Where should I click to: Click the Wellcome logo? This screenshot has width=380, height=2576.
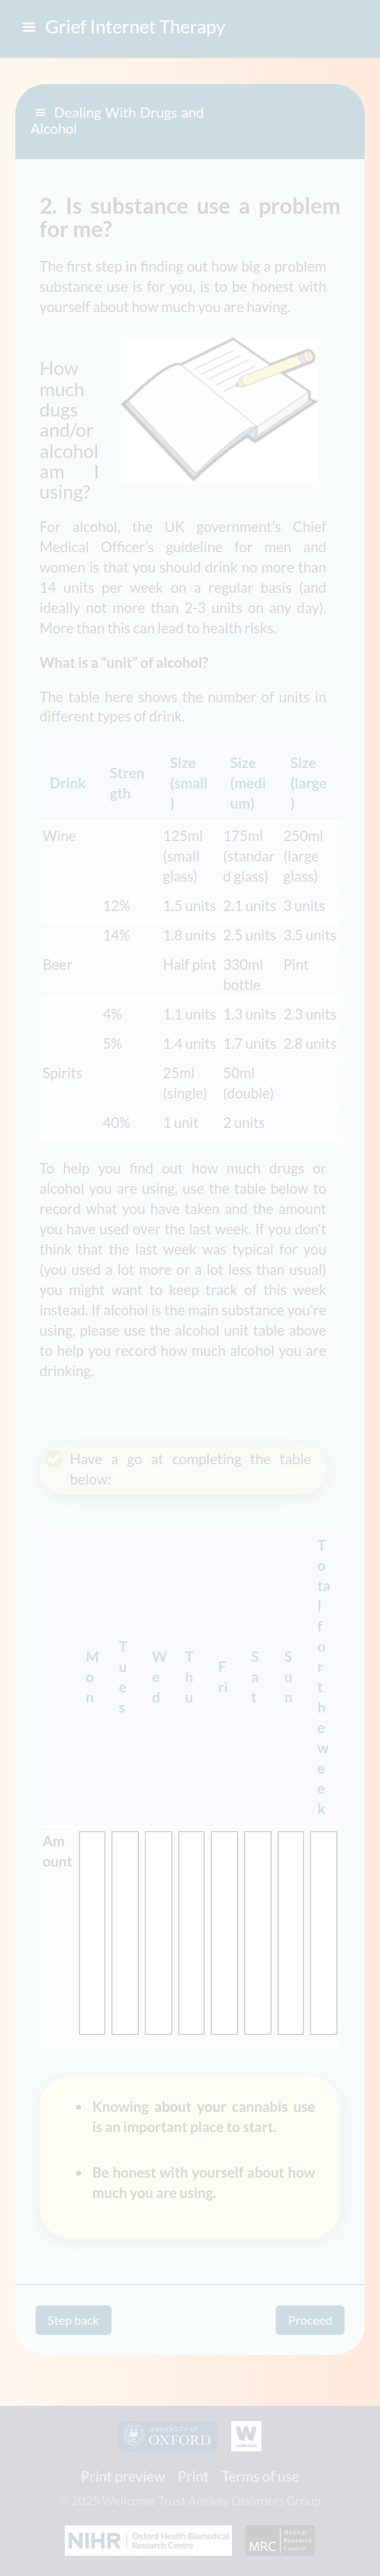click(x=246, y=2436)
